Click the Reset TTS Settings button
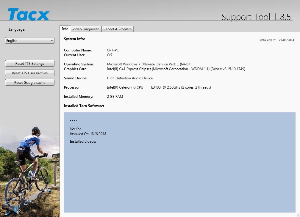 click(30, 63)
